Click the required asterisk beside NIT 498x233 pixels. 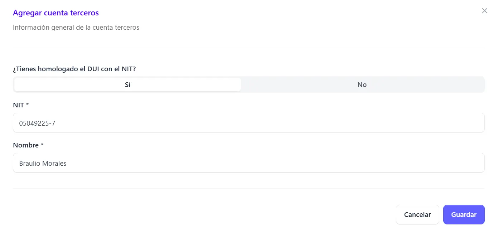coord(28,105)
